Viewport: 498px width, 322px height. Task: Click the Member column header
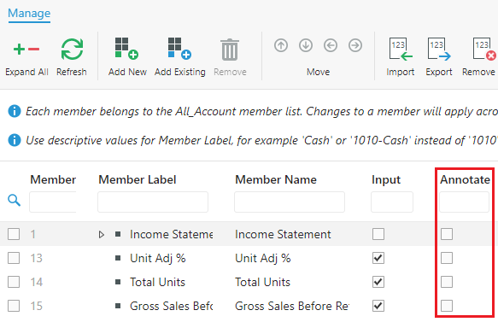click(53, 179)
